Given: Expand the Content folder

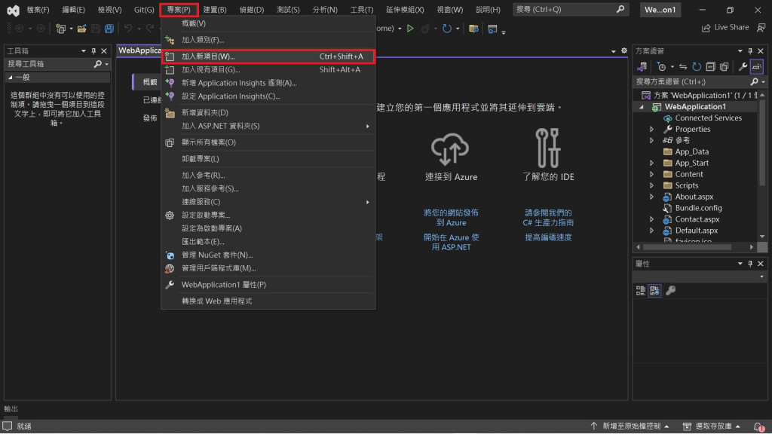Looking at the screenshot, I should [x=652, y=174].
